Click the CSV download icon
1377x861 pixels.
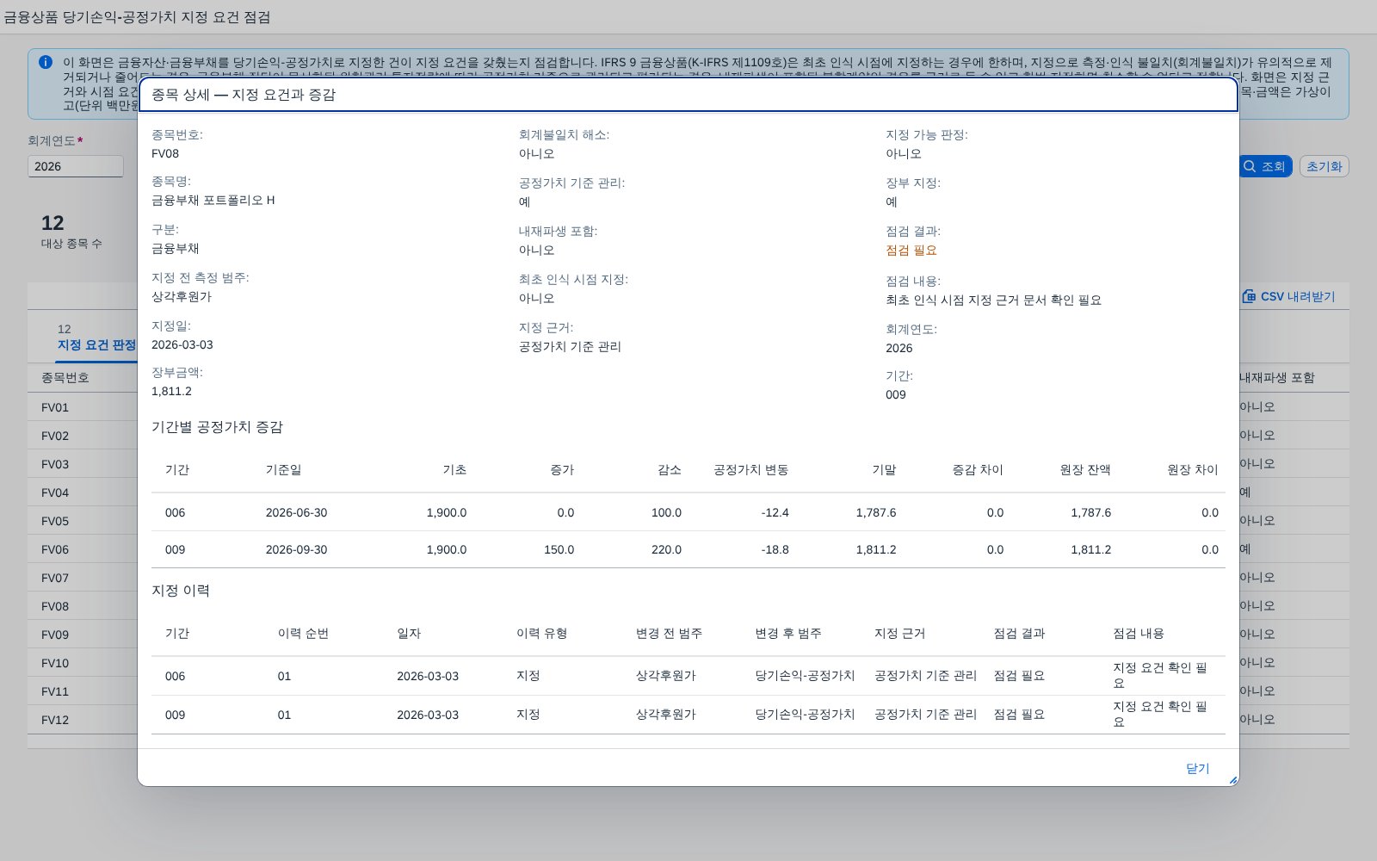pos(1249,296)
